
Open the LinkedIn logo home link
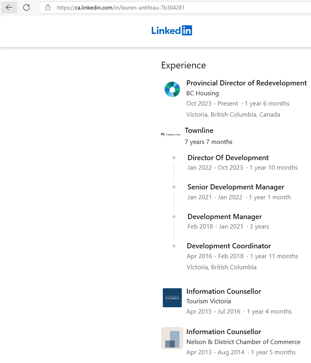click(x=172, y=30)
